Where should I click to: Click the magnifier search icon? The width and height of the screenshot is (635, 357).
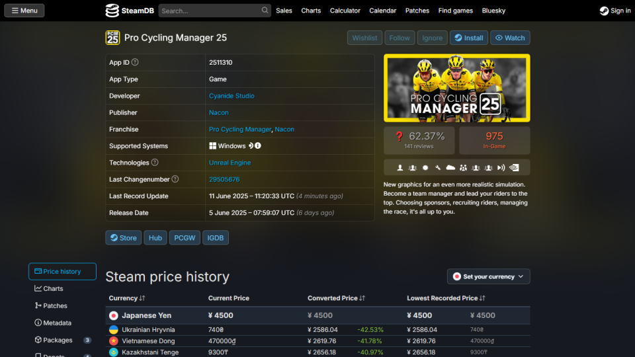(265, 10)
